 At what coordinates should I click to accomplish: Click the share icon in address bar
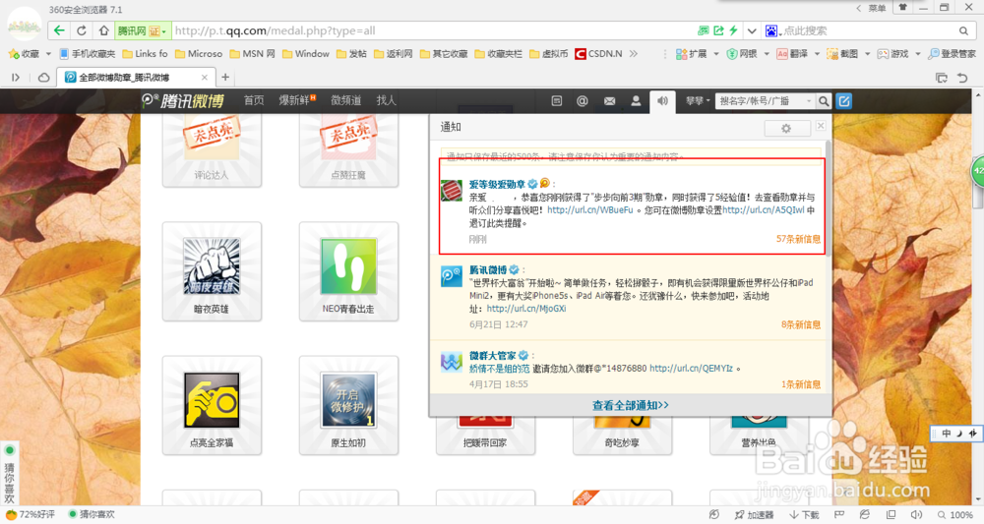click(x=718, y=30)
